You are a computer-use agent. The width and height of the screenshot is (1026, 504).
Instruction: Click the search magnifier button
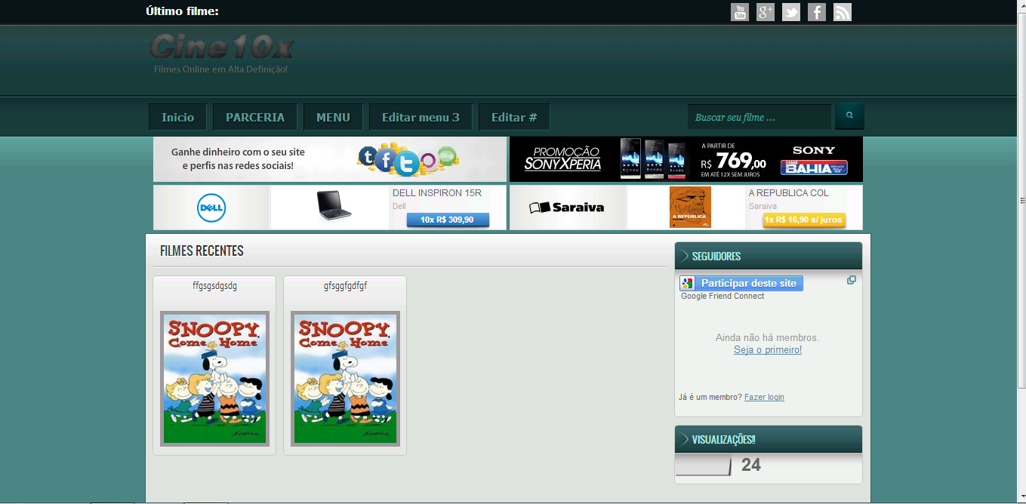[849, 116]
